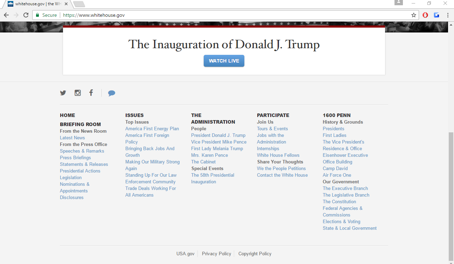Click the forward navigation arrow

[16, 15]
